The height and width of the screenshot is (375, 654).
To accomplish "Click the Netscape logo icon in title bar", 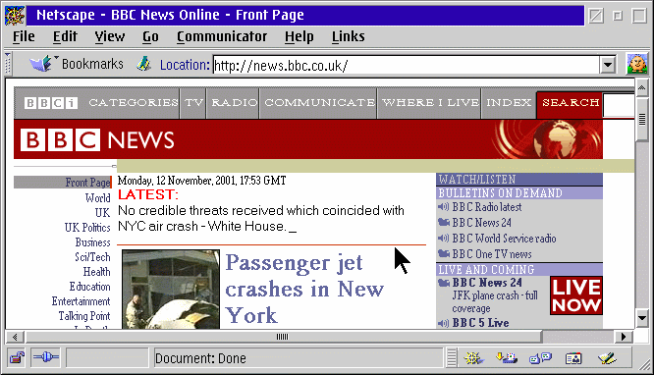I will tap(15, 16).
